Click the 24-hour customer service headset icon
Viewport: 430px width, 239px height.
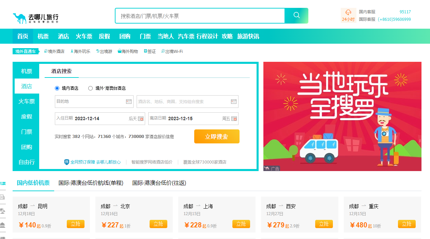(348, 12)
